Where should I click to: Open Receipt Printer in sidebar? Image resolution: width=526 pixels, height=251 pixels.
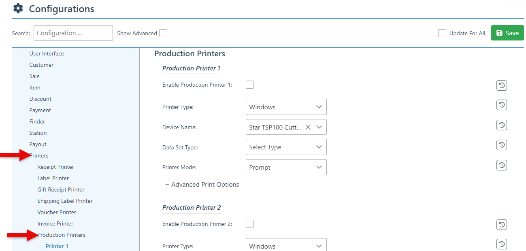(55, 167)
